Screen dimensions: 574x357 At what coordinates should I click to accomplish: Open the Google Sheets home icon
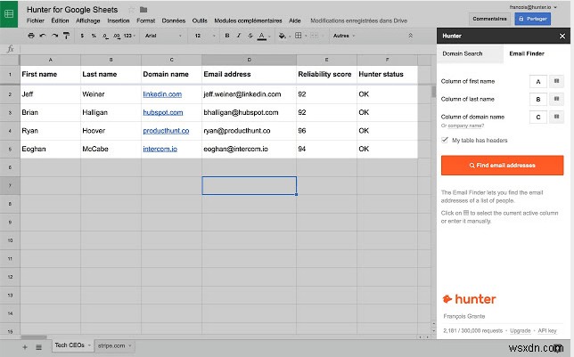point(9,14)
